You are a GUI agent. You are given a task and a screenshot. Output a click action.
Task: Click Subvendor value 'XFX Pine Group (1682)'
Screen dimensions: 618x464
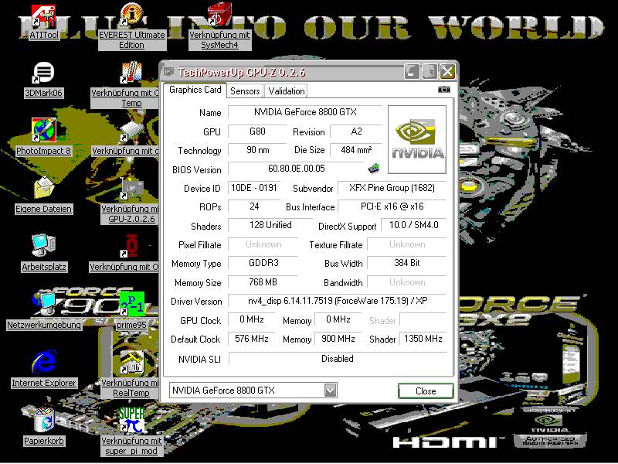[x=392, y=188]
